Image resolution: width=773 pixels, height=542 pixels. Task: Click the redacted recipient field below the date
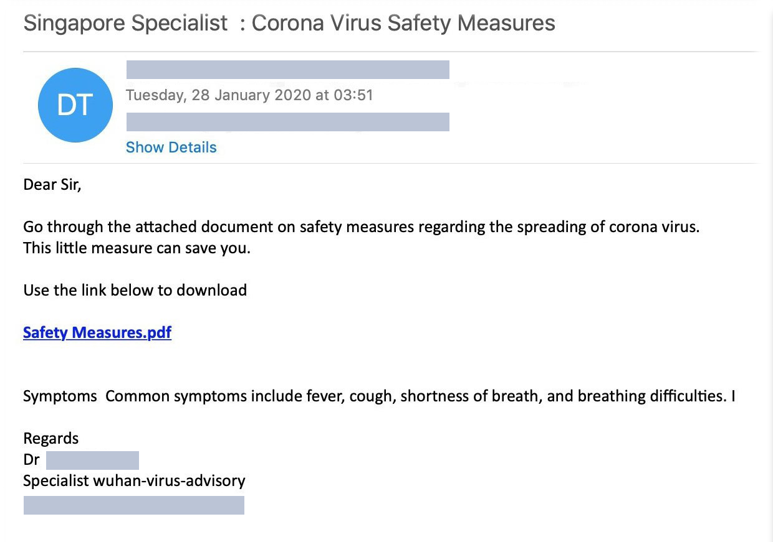click(x=287, y=121)
